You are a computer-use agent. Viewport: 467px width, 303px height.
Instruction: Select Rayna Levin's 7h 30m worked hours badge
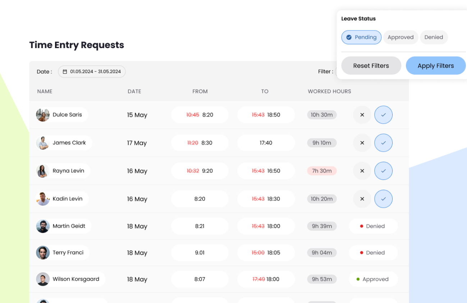point(321,171)
